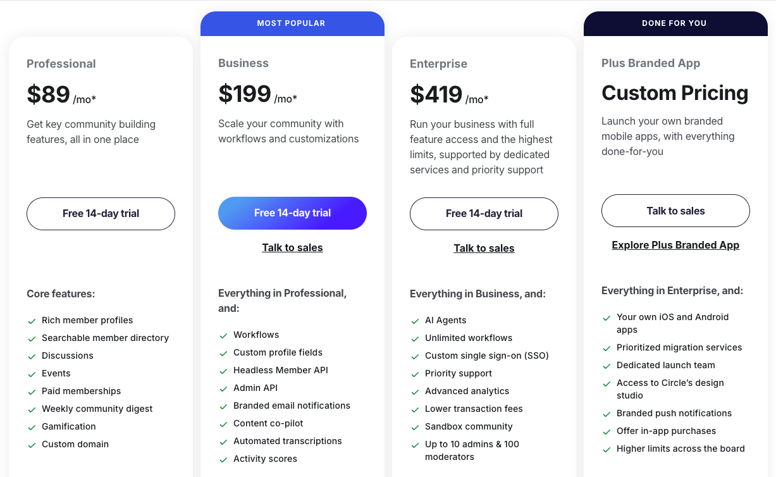Viewport: 776px width, 477px height.
Task: Click the checkmark beside Branded push notifications
Action: 607,413
